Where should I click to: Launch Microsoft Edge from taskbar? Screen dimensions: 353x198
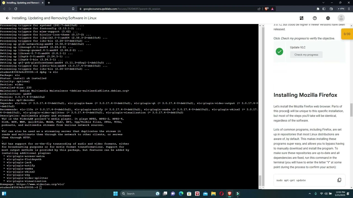[x=181, y=194]
